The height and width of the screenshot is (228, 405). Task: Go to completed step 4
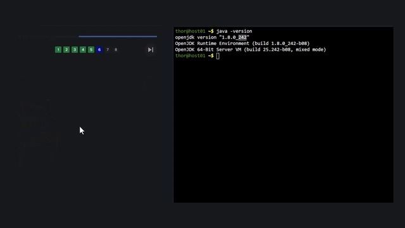coord(83,49)
